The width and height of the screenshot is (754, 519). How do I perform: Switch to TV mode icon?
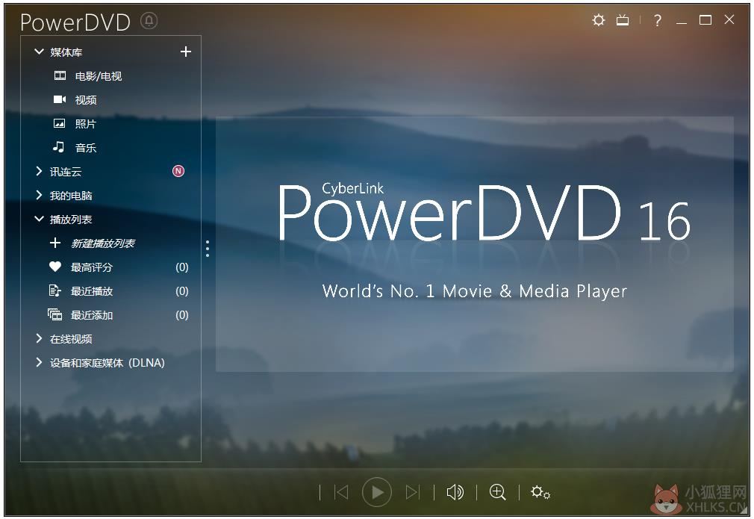[x=623, y=20]
